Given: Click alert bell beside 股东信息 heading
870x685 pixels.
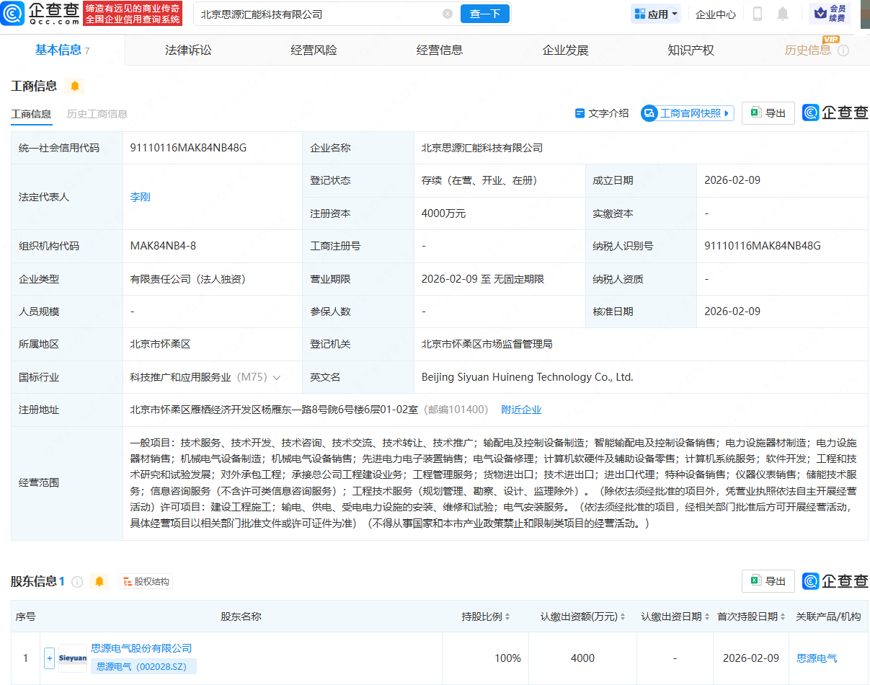Looking at the screenshot, I should click(x=99, y=582).
